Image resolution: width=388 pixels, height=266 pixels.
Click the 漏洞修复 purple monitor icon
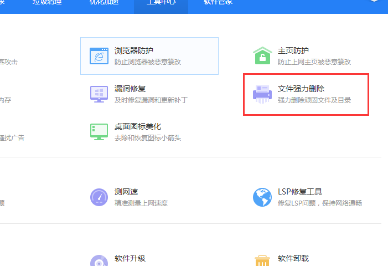(99, 94)
